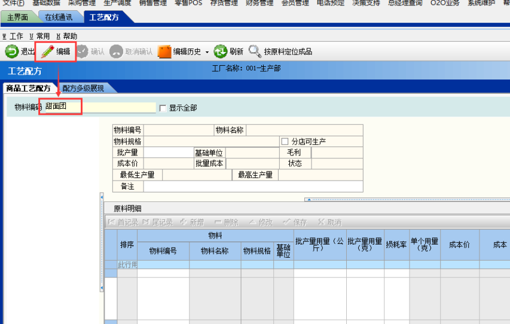510x324 pixels.
Task: Click the 物料编号 table column header
Action: (x=163, y=251)
